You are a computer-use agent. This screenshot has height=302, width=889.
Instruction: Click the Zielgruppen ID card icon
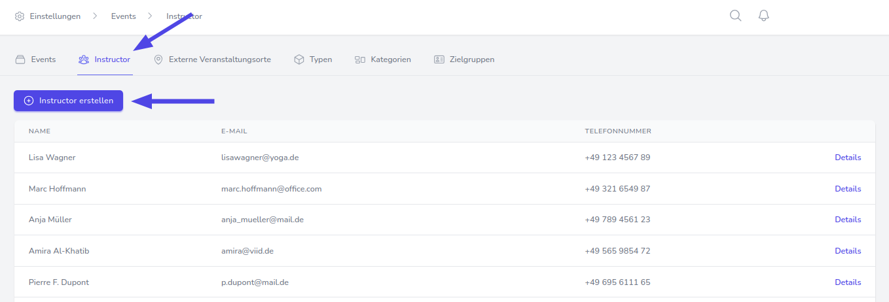pyautogui.click(x=439, y=59)
